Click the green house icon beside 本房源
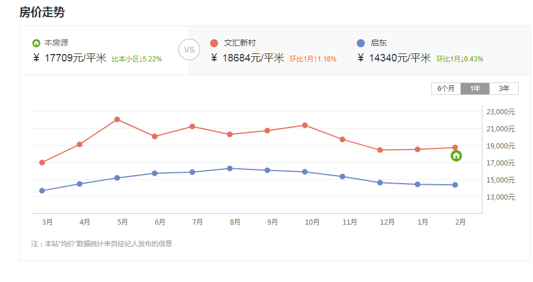The height and width of the screenshot is (282, 533). tap(36, 43)
